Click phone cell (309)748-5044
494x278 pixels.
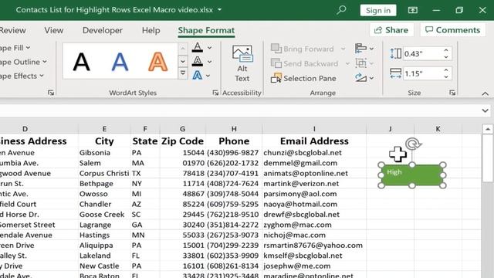(x=234, y=194)
